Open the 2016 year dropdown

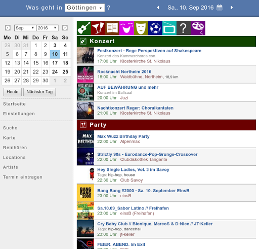(x=47, y=28)
